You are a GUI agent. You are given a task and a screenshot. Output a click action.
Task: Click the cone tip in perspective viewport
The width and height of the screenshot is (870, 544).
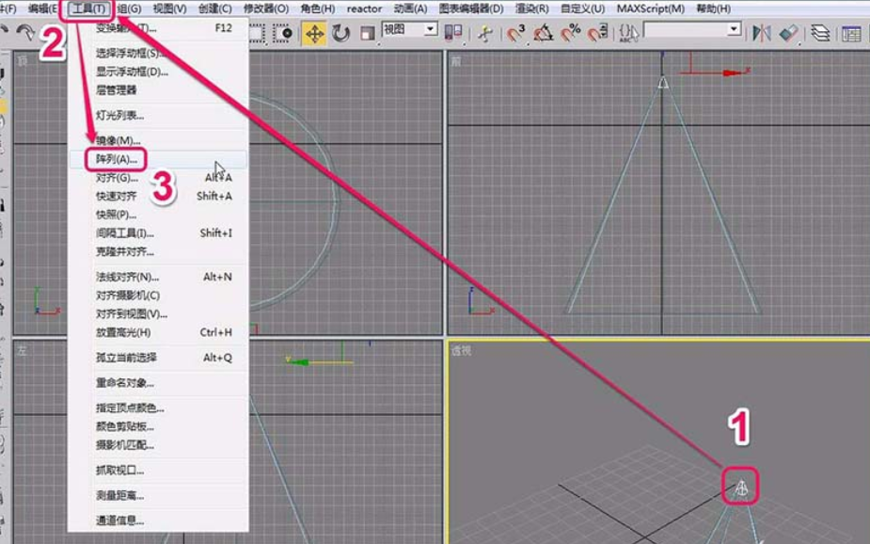(741, 487)
